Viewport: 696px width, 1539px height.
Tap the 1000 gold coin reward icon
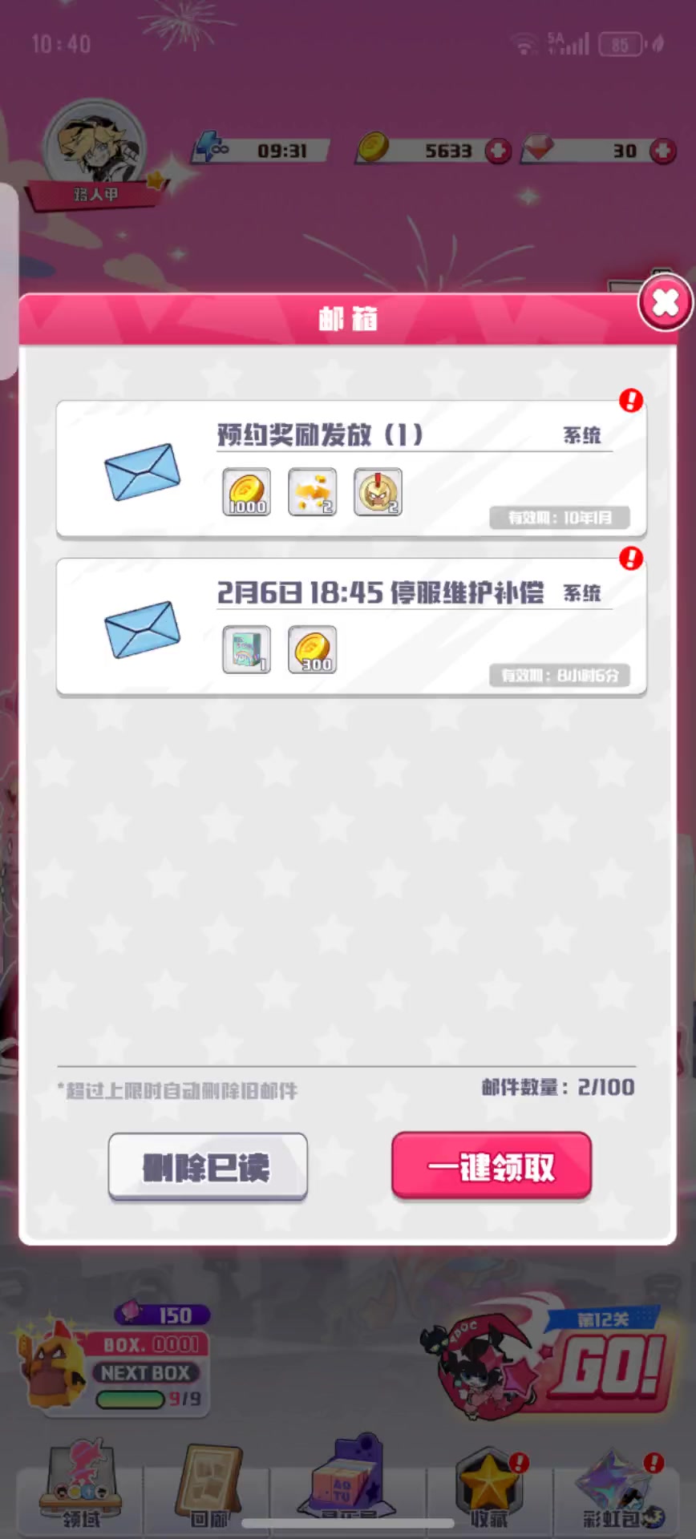[x=246, y=492]
